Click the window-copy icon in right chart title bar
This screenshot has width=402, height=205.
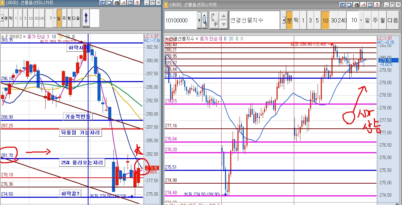click(x=349, y=4)
